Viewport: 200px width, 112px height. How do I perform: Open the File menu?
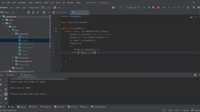click(x=3, y=2)
